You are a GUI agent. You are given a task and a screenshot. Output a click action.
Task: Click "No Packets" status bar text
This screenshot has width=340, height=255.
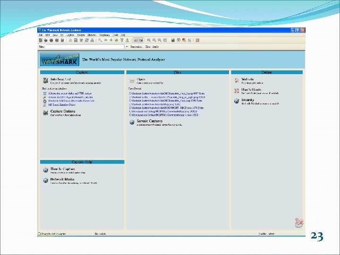pyautogui.click(x=101, y=234)
